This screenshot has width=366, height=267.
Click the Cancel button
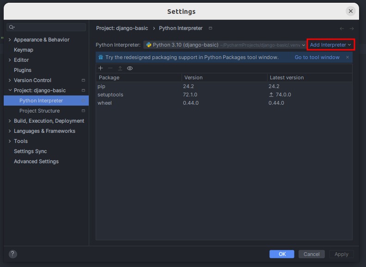(311, 254)
